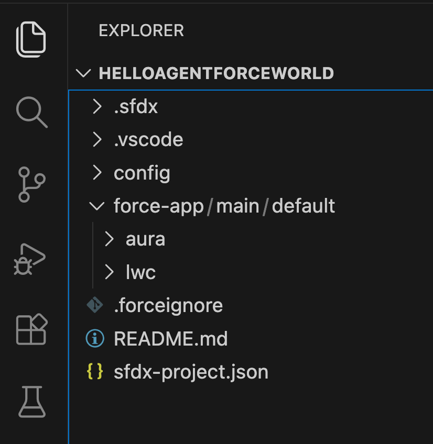The height and width of the screenshot is (444, 433).
Task: Open the sfdx-project.json file
Action: [x=191, y=372]
